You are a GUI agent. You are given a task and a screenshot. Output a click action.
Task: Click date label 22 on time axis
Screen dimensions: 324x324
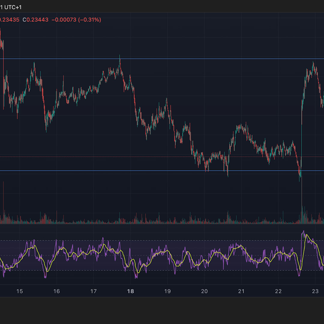(278, 291)
